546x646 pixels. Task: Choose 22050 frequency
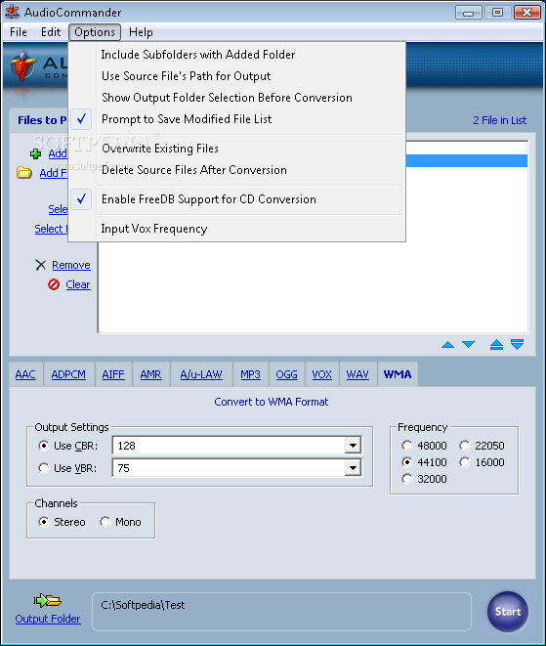pos(465,446)
